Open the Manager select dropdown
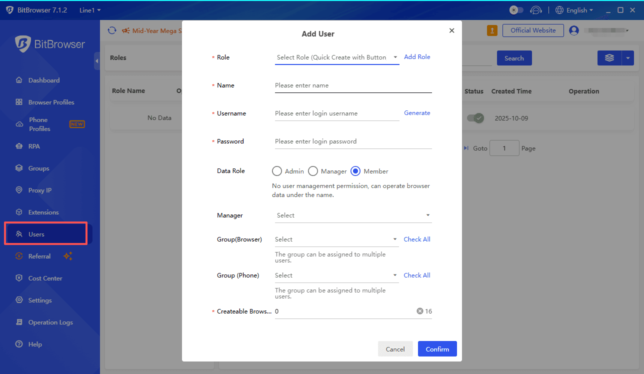644x374 pixels. [x=353, y=215]
